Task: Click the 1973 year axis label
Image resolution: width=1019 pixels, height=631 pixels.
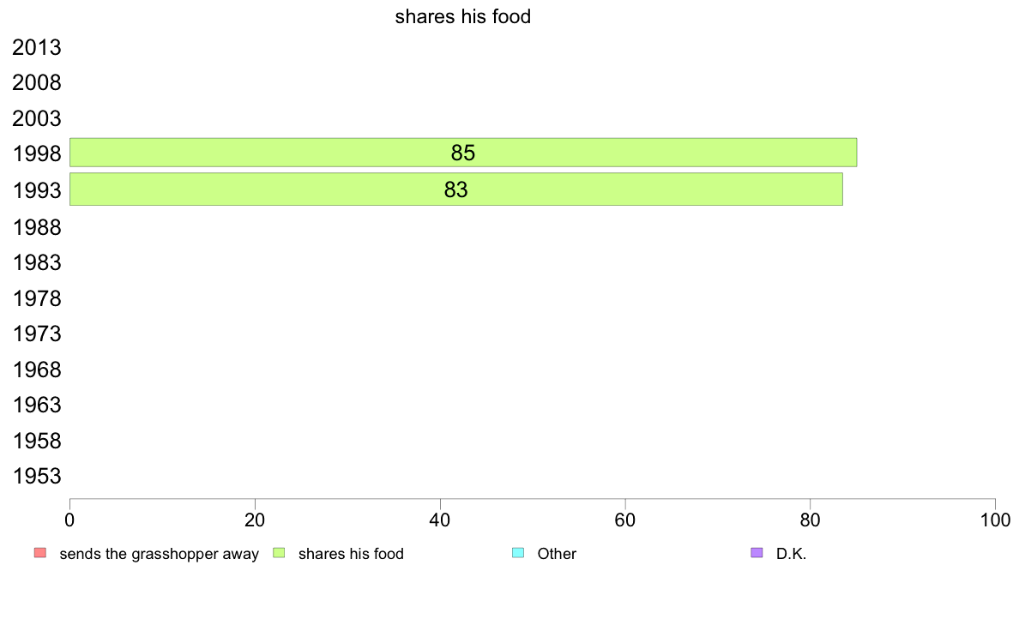Action: point(37,334)
